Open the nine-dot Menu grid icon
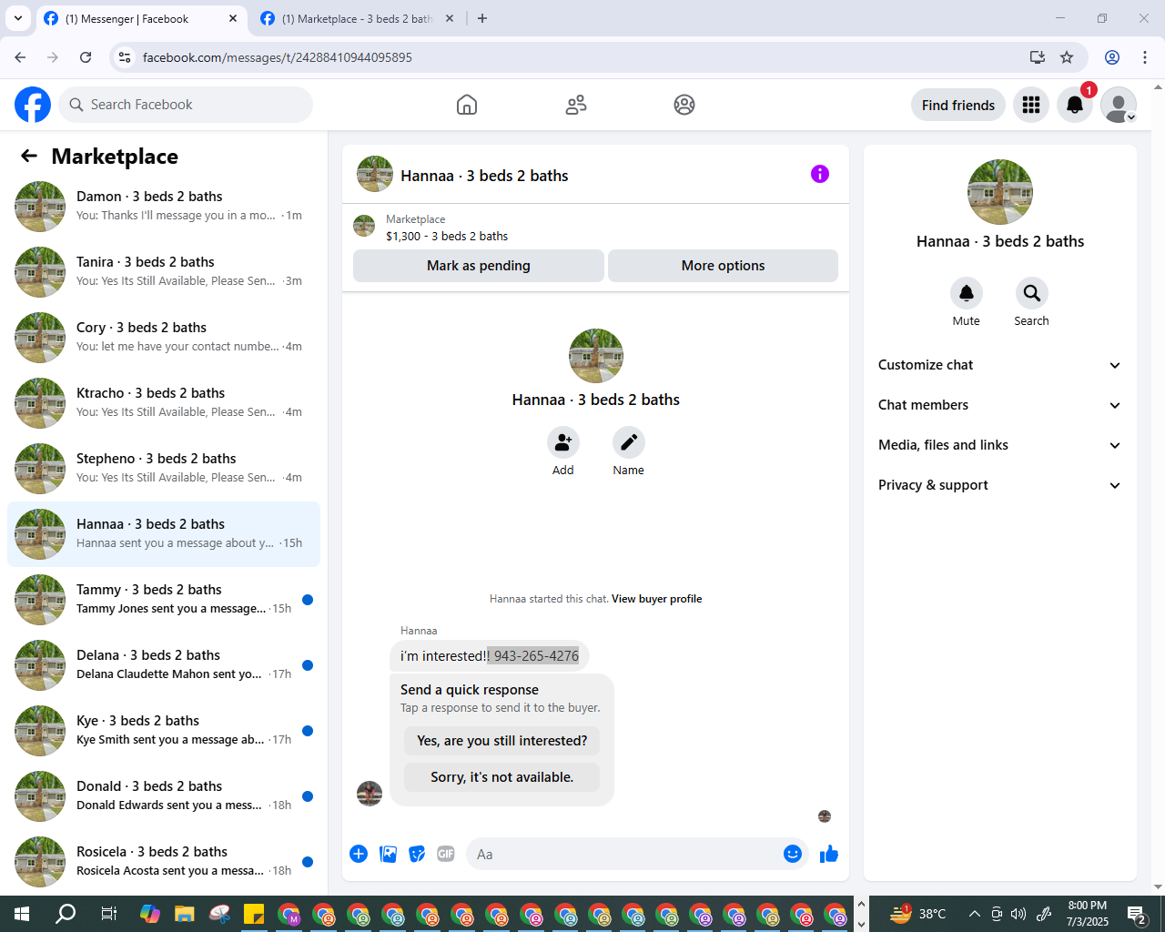Viewport: 1165px width, 932px height. pos(1031,105)
